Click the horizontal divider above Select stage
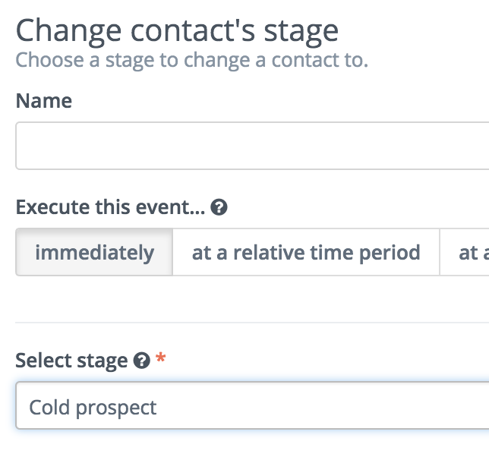Screen dimensions: 489x460 coord(252,323)
